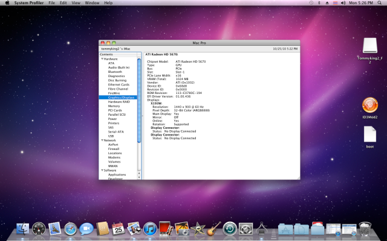Open Finder from the dock

[x=23, y=229]
